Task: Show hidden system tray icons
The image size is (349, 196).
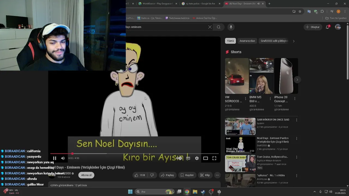Action: 314,192
